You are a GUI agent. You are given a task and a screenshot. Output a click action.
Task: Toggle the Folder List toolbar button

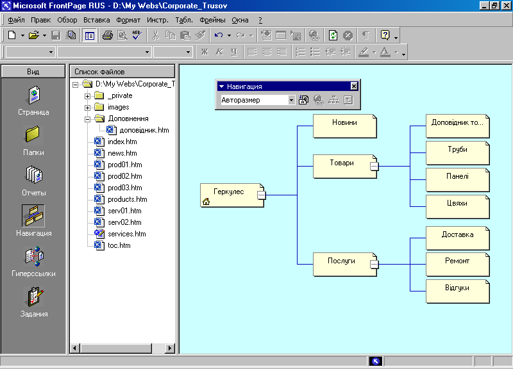click(89, 35)
